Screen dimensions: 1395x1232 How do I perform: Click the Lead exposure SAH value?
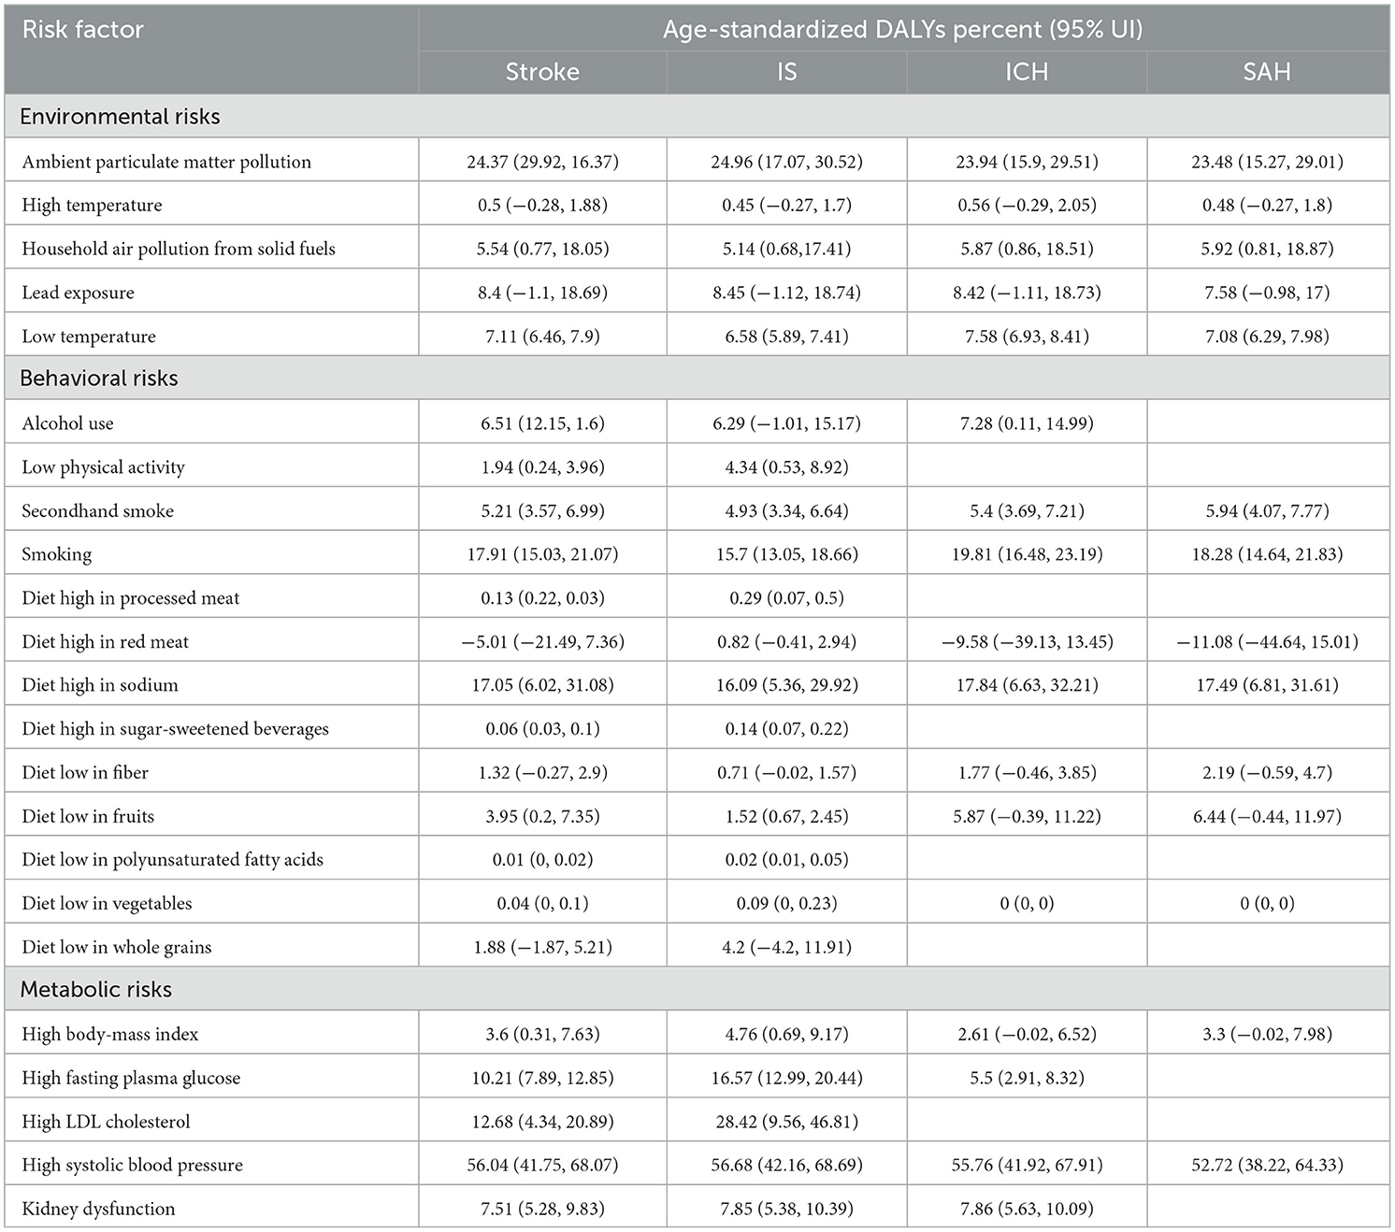[x=1267, y=293]
